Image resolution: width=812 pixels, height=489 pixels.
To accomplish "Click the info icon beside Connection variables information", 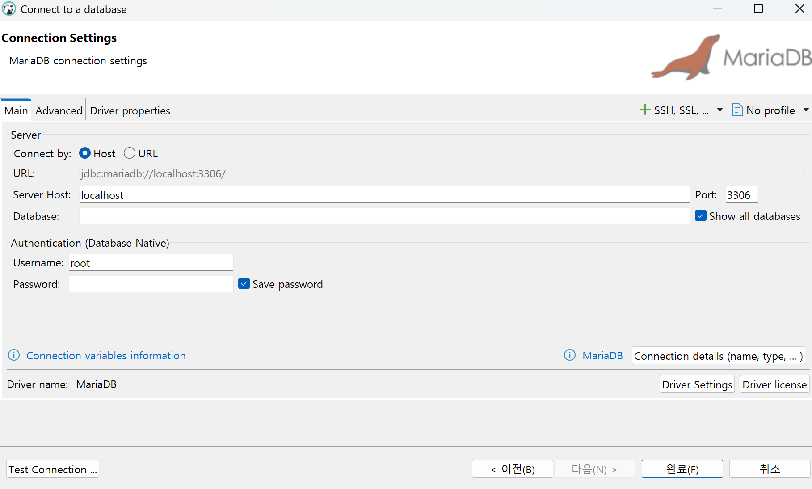I will pos(14,355).
